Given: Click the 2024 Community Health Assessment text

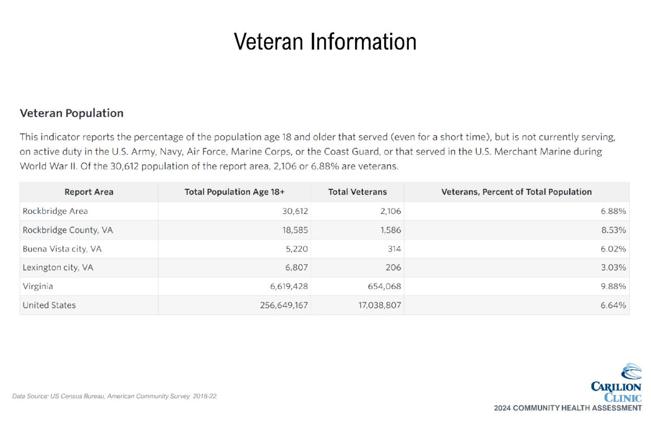Looking at the screenshot, I should click(x=567, y=408).
